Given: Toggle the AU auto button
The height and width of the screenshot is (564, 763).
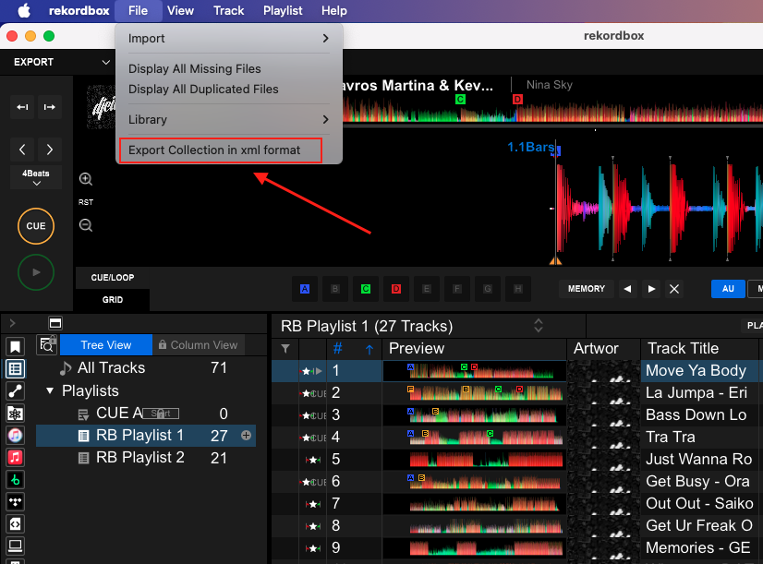Looking at the screenshot, I should coord(728,289).
